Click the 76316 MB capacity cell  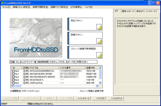point(91,71)
